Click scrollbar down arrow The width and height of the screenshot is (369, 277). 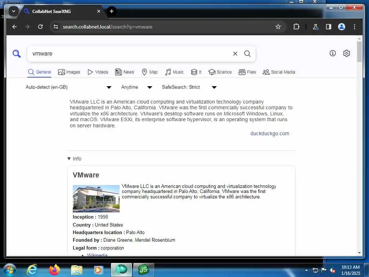(x=359, y=252)
